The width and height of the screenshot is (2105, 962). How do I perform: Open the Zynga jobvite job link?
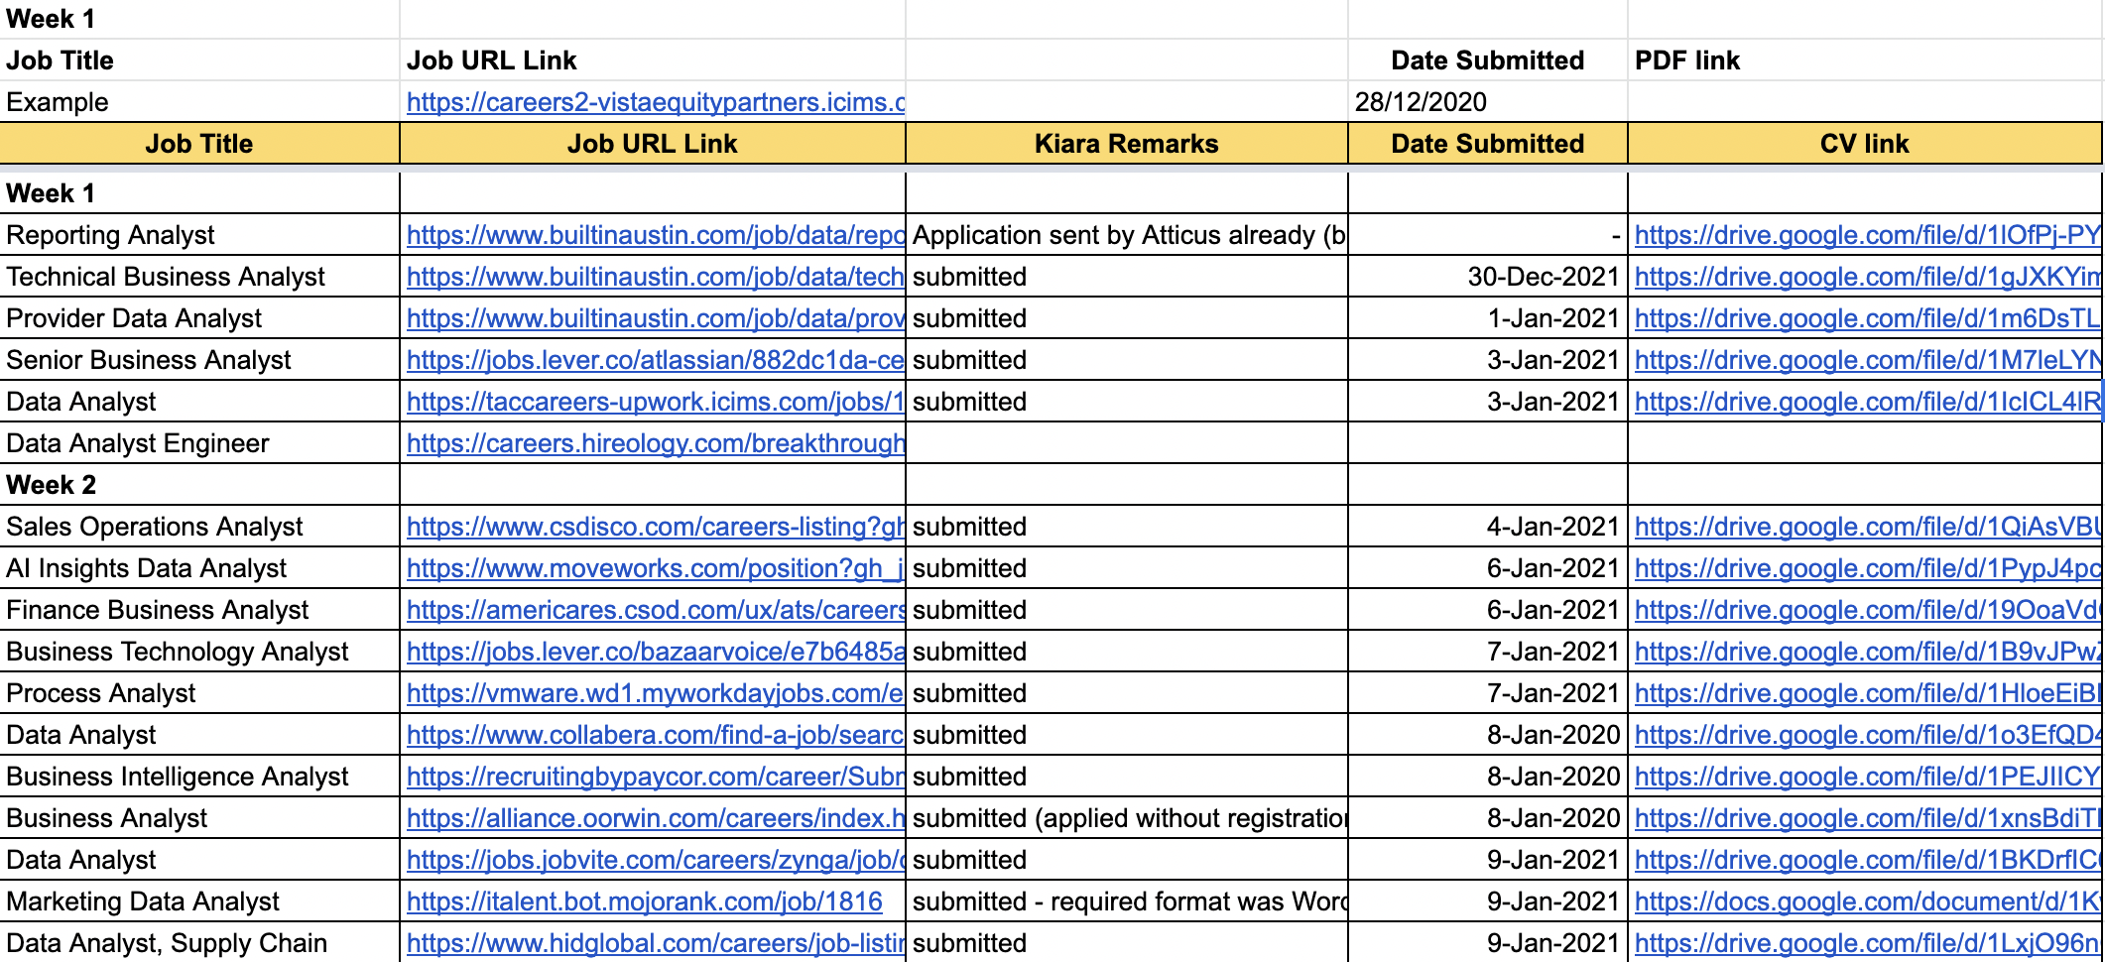click(655, 860)
